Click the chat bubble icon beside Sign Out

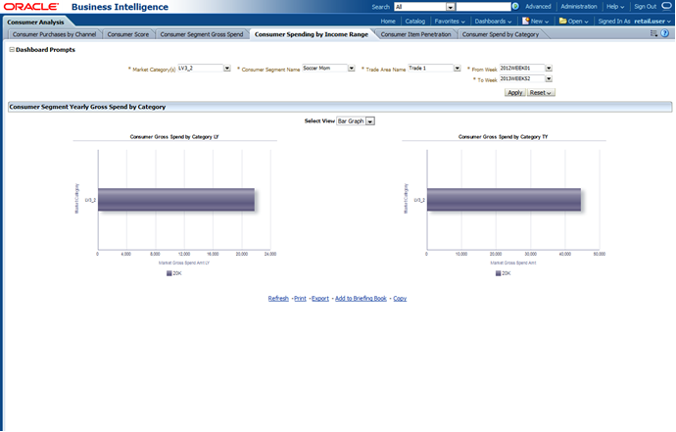tap(666, 6)
